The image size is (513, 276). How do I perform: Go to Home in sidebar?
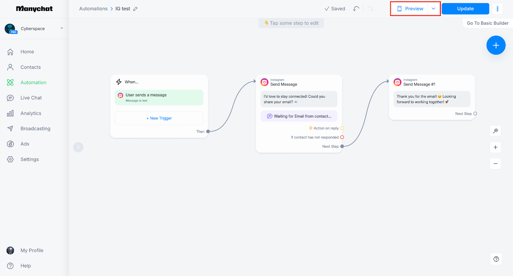27,52
